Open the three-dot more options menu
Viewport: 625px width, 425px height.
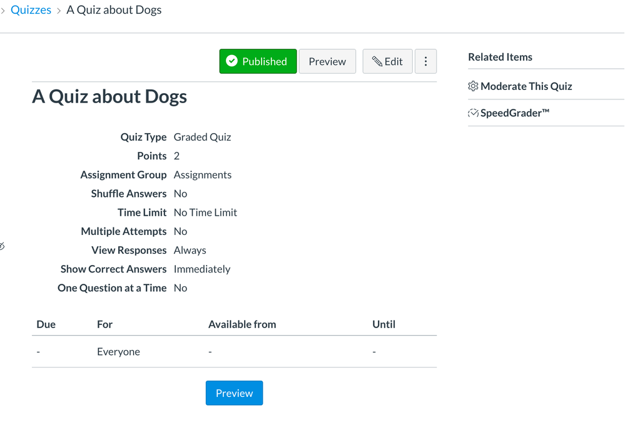click(425, 61)
